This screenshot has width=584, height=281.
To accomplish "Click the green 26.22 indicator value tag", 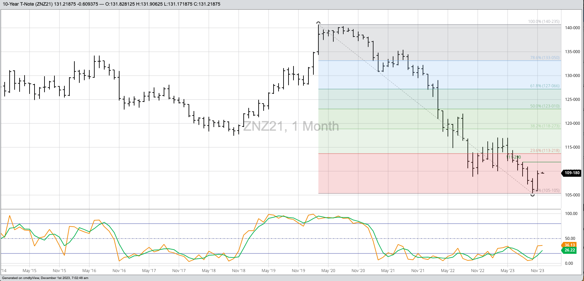I will click(570, 250).
